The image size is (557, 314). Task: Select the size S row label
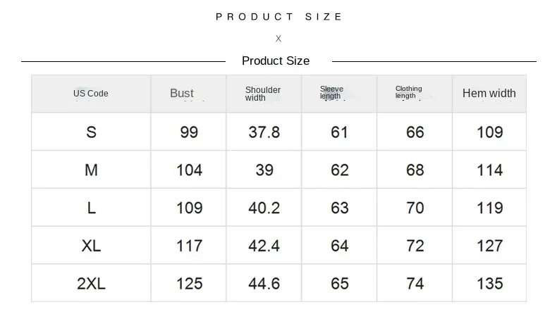[x=91, y=132]
